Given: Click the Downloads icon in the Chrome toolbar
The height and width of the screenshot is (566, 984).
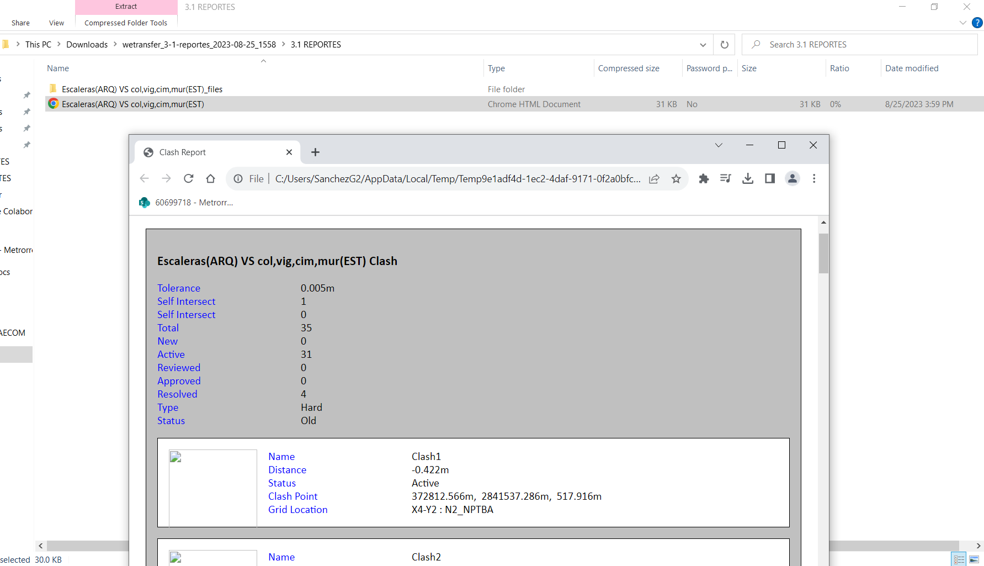Looking at the screenshot, I should tap(748, 178).
